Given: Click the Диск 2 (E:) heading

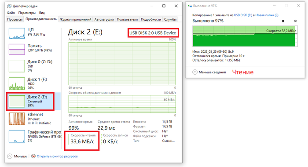Looking at the screenshot, I should [85, 32].
